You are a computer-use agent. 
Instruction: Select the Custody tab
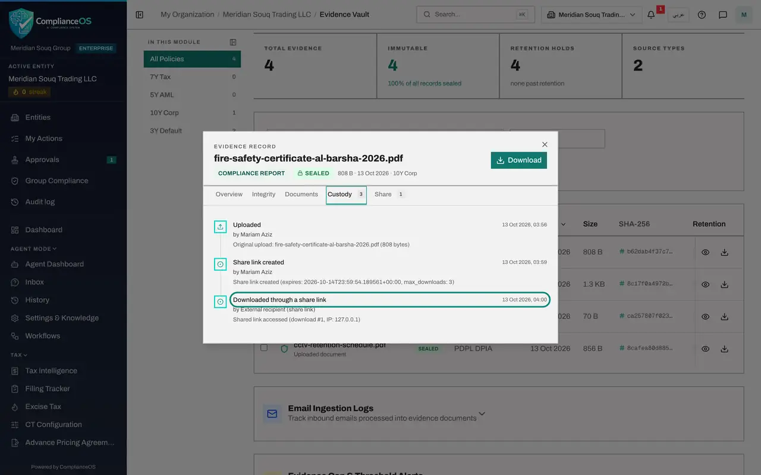coord(346,195)
